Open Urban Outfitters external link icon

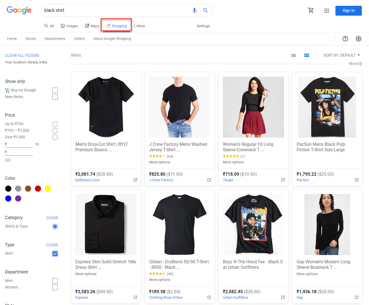point(283,297)
